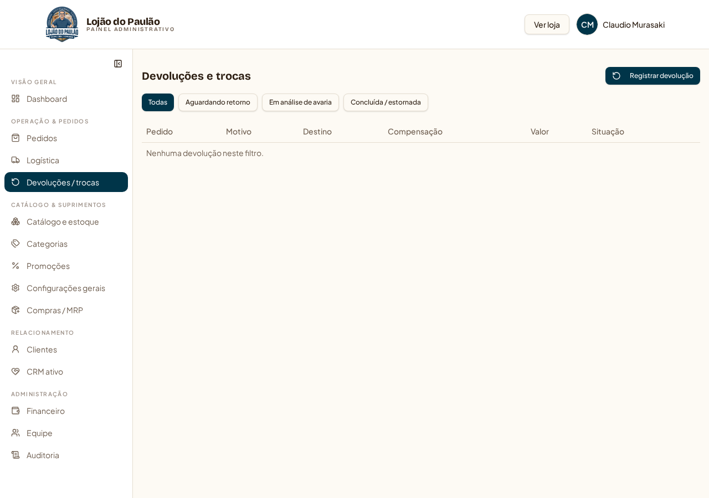Screen dimensions: 709x498
Task: Click the Compras / MRP package icon
Action: pyautogui.click(x=16, y=310)
